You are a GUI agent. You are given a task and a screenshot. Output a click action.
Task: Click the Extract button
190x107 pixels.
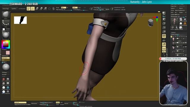tap(66, 103)
